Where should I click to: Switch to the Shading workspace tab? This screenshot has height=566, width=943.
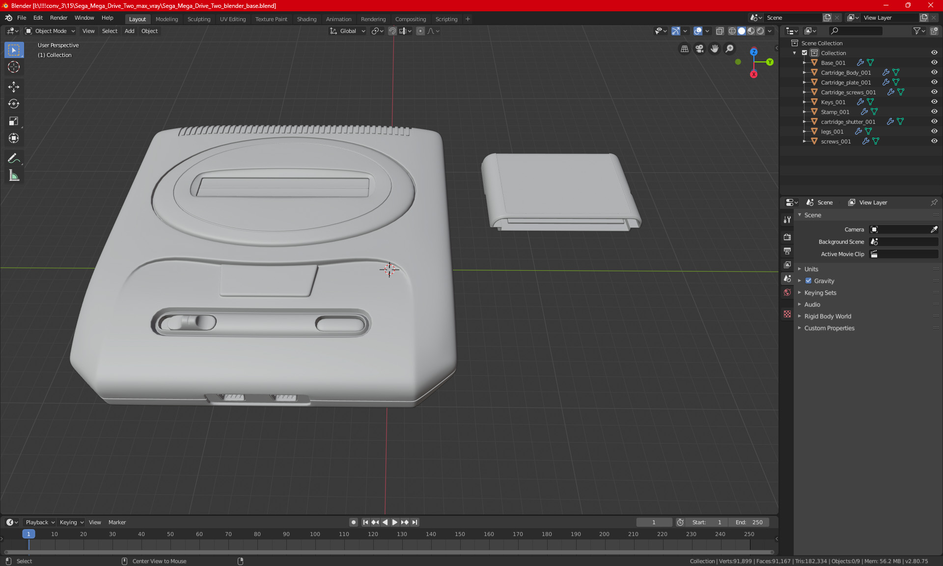point(306,19)
